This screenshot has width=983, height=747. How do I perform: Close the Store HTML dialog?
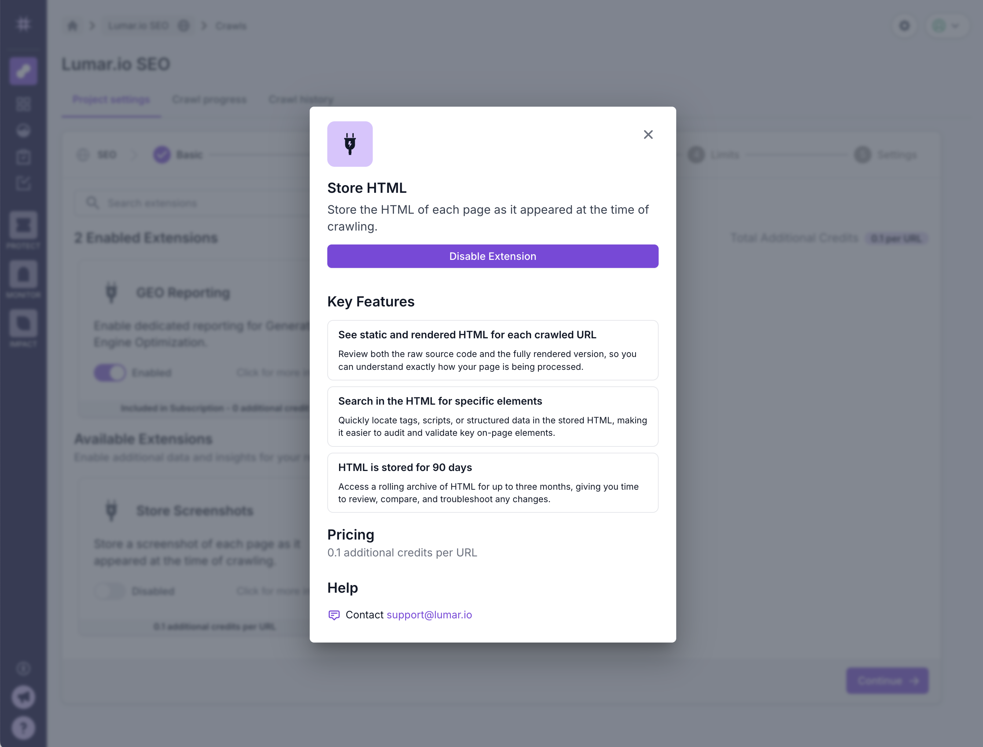[x=648, y=135]
